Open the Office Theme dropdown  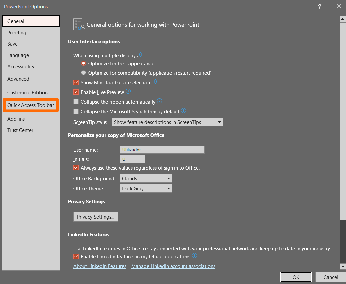pyautogui.click(x=146, y=189)
